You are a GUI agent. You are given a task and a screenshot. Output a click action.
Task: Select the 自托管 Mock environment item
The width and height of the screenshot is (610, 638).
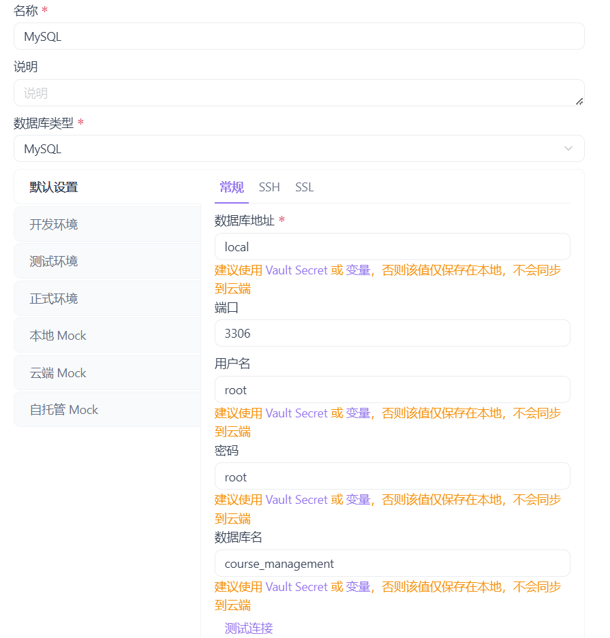[x=108, y=409]
